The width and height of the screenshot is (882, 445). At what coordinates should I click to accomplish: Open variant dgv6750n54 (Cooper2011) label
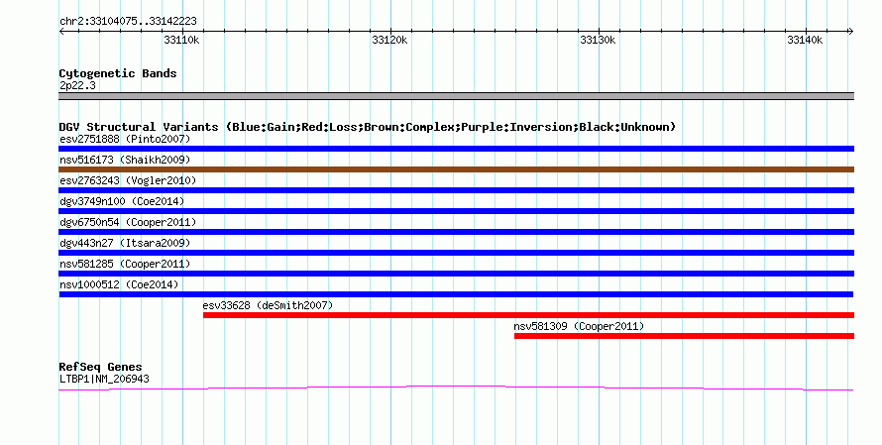point(128,222)
